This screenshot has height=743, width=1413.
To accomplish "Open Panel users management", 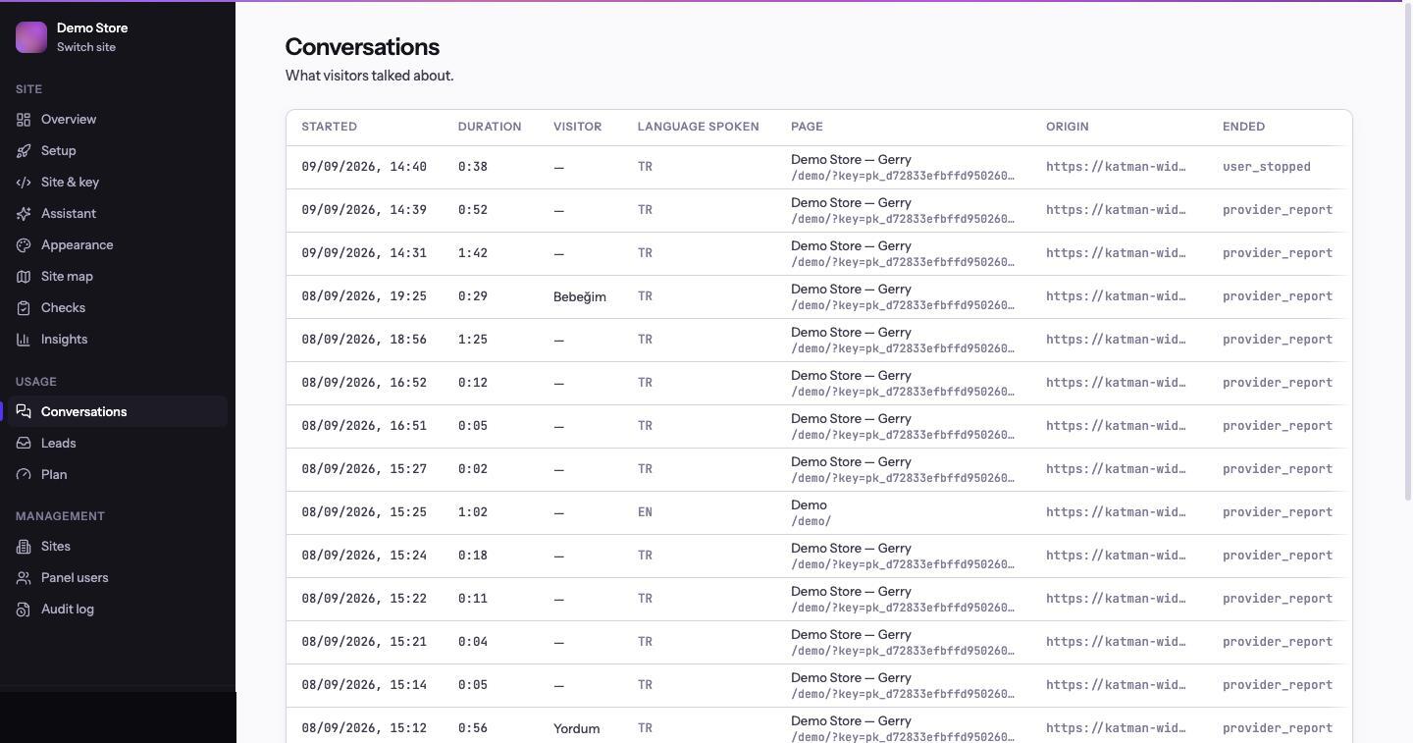I will tap(118, 578).
